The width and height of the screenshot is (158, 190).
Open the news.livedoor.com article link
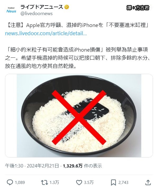tap(46, 33)
